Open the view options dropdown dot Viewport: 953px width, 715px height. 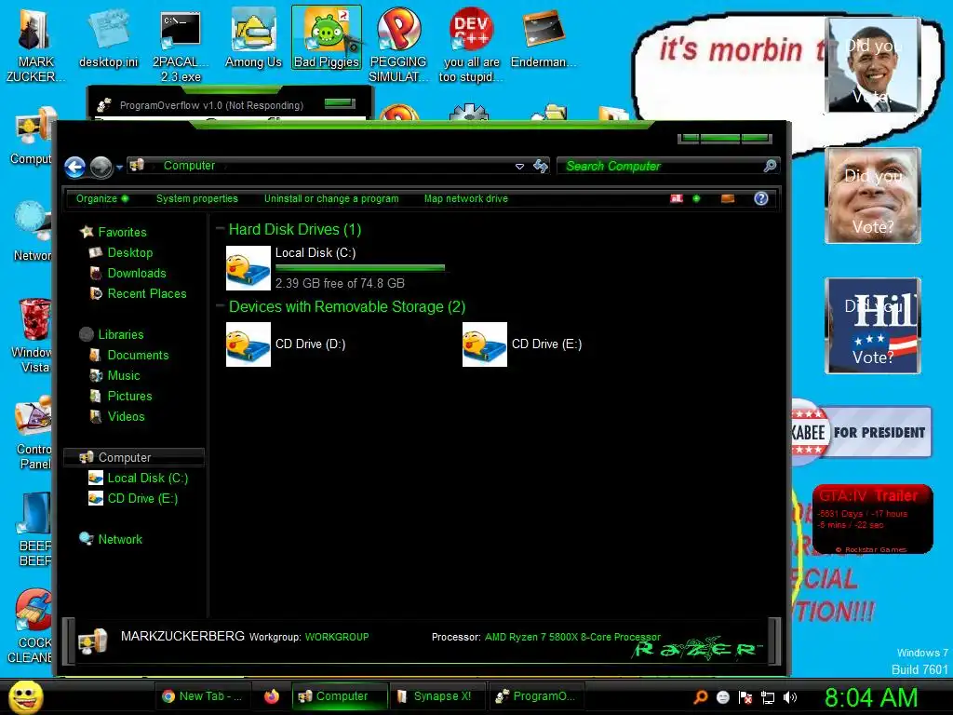click(x=696, y=199)
